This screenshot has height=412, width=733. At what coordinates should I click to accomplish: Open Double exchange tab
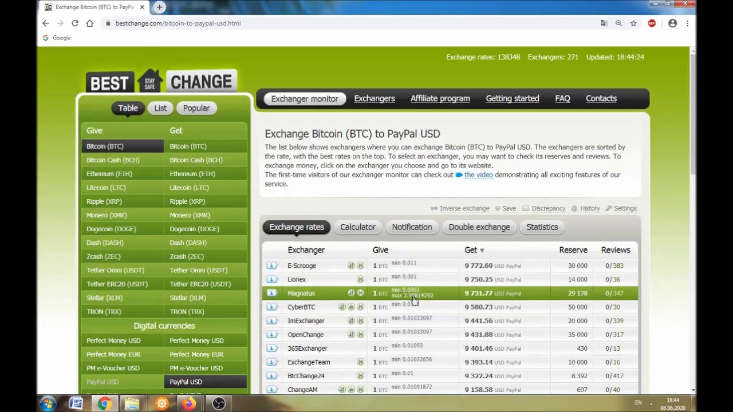click(x=479, y=227)
